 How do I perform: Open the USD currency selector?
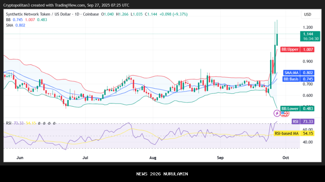[307, 14]
